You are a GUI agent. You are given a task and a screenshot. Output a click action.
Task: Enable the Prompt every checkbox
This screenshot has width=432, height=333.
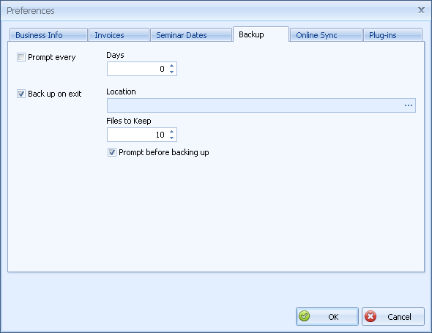[21, 57]
